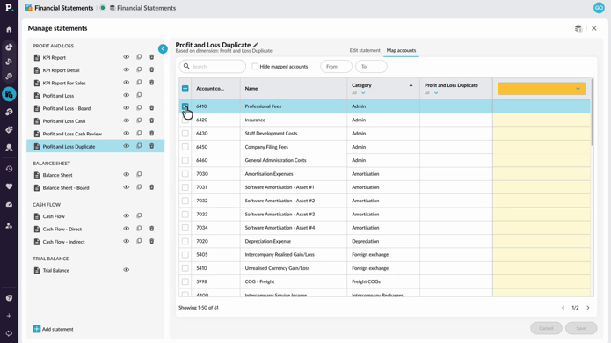Switch to Edit statement tab
The height and width of the screenshot is (343, 611).
[x=365, y=50]
